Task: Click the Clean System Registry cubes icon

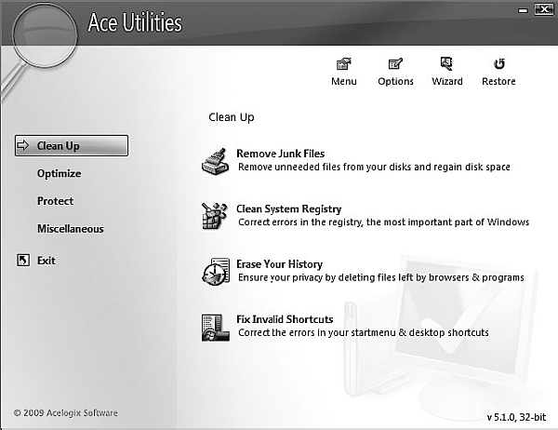Action: click(216, 217)
